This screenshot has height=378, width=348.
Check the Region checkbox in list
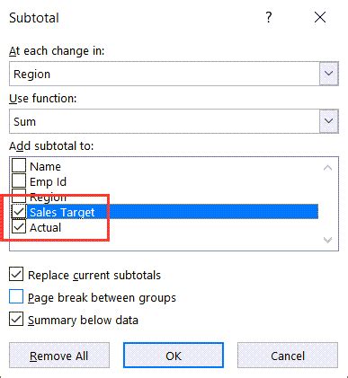point(19,196)
